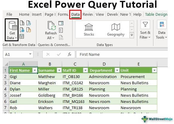Switch to the Data tab
The width and height of the screenshot is (174, 124).
tap(76, 15)
